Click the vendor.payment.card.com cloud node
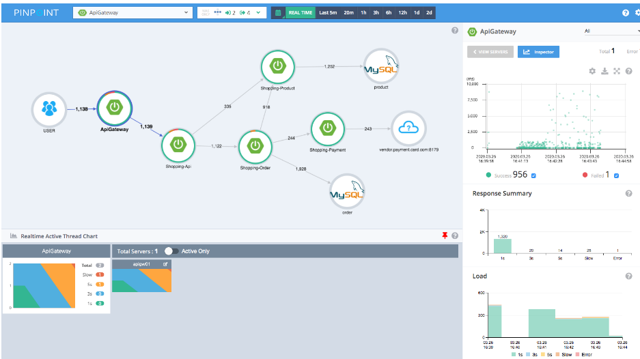This screenshot has height=359, width=640. pos(408,128)
